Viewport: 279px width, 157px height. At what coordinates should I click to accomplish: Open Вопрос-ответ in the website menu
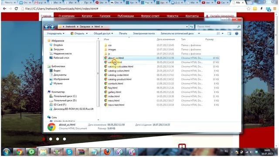point(150,16)
